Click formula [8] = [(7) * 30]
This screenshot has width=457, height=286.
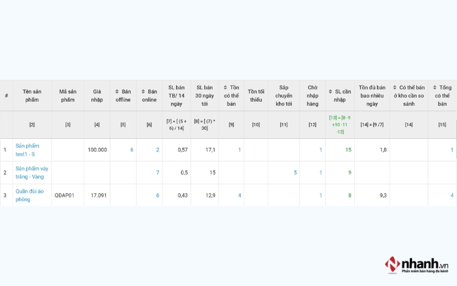pos(204,124)
